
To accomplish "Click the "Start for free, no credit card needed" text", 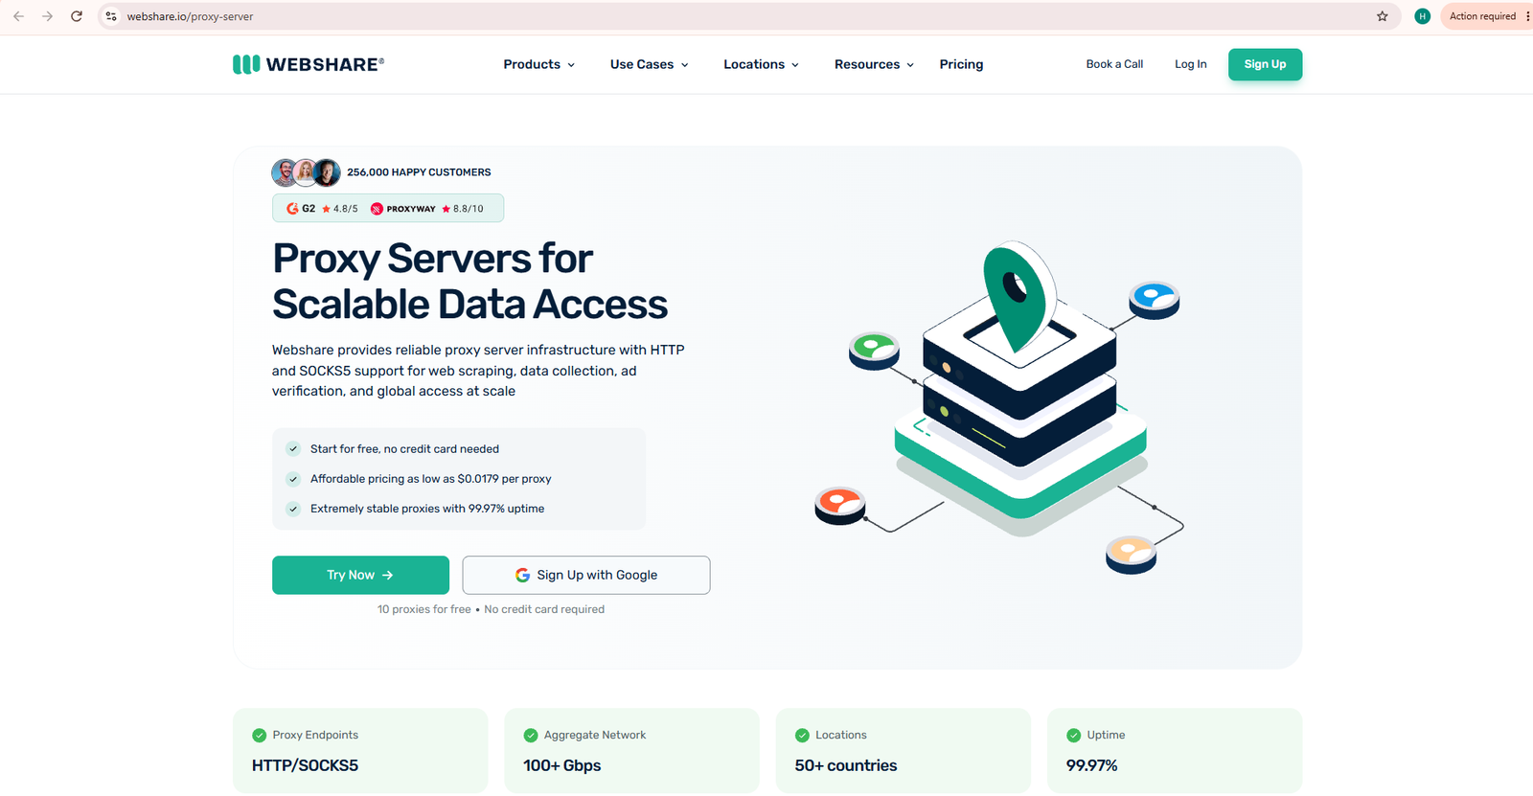I will 404,449.
